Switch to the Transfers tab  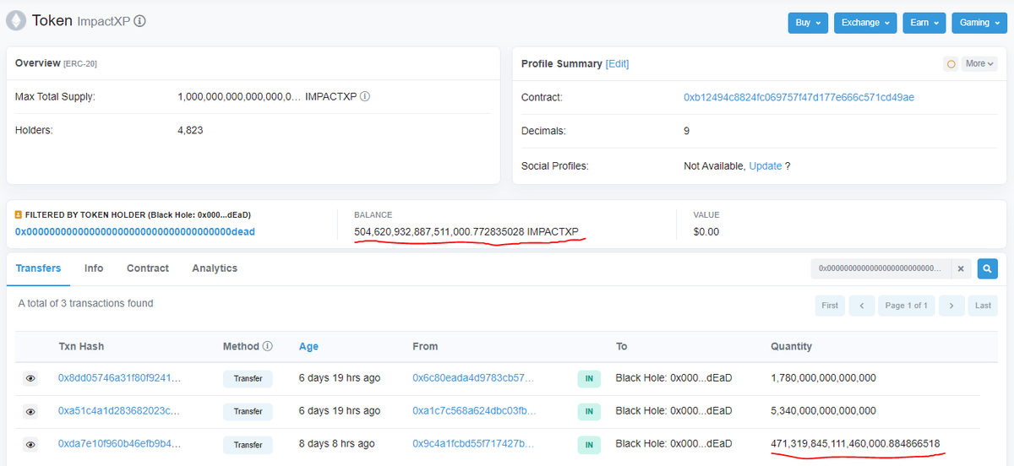pos(39,268)
